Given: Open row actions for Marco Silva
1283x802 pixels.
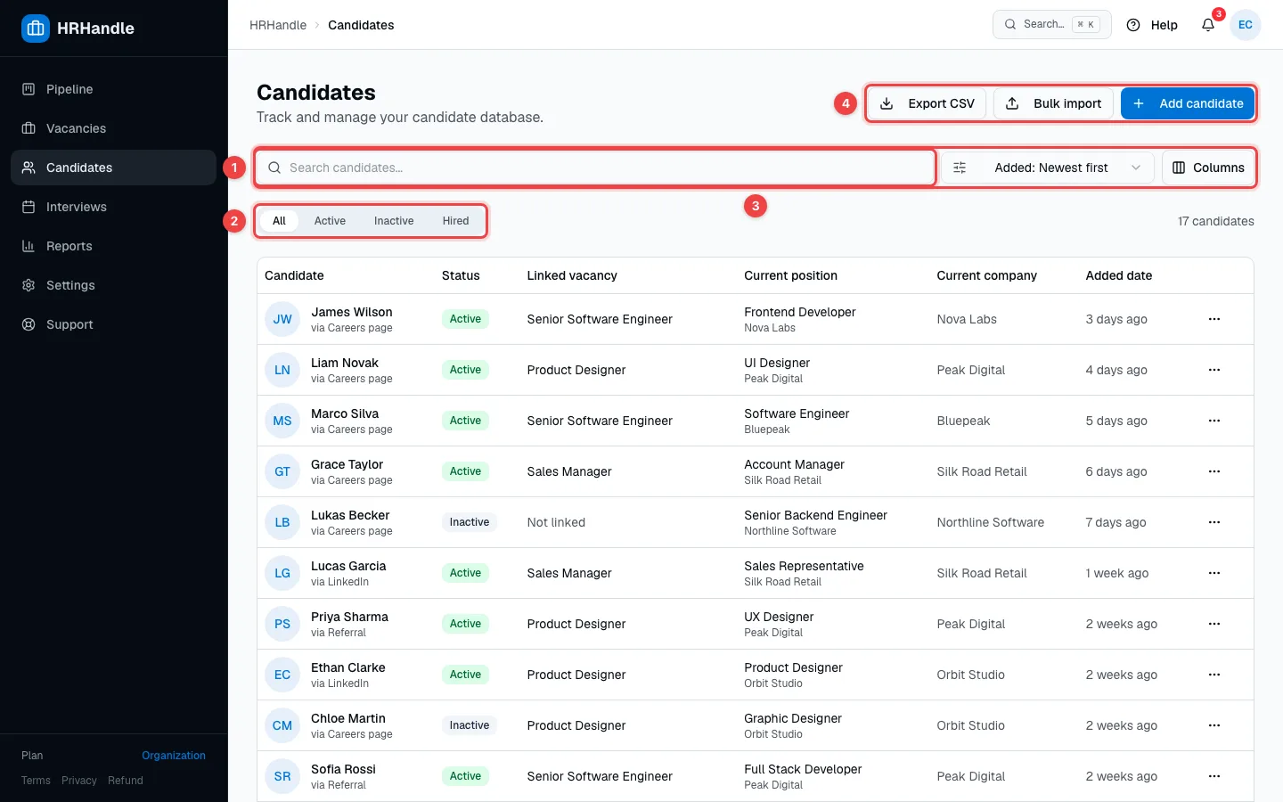Looking at the screenshot, I should 1214,421.
